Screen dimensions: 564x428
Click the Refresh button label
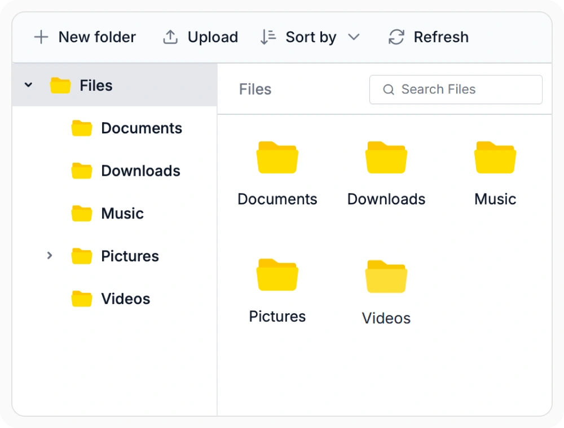[442, 37]
